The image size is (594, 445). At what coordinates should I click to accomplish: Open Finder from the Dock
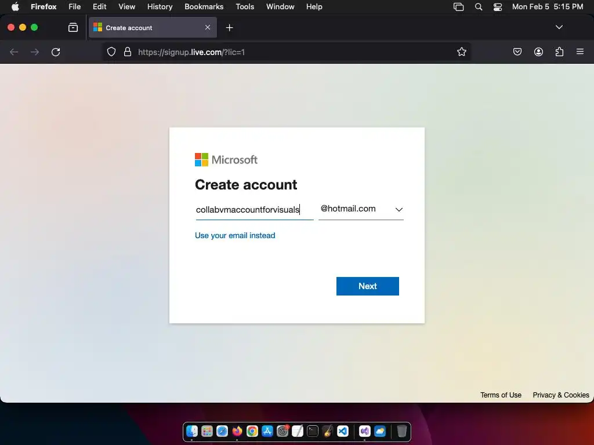tap(192, 431)
